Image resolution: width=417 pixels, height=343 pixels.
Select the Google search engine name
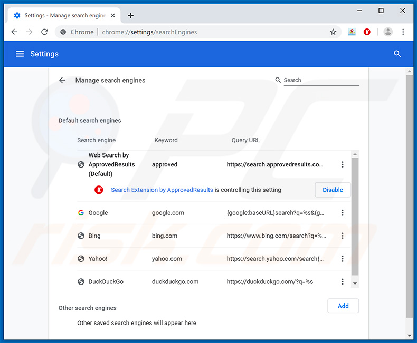click(98, 213)
